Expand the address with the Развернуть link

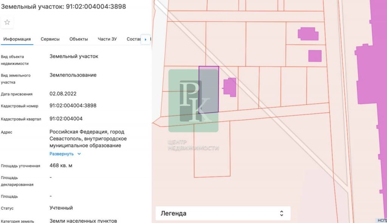pyautogui.click(x=62, y=154)
